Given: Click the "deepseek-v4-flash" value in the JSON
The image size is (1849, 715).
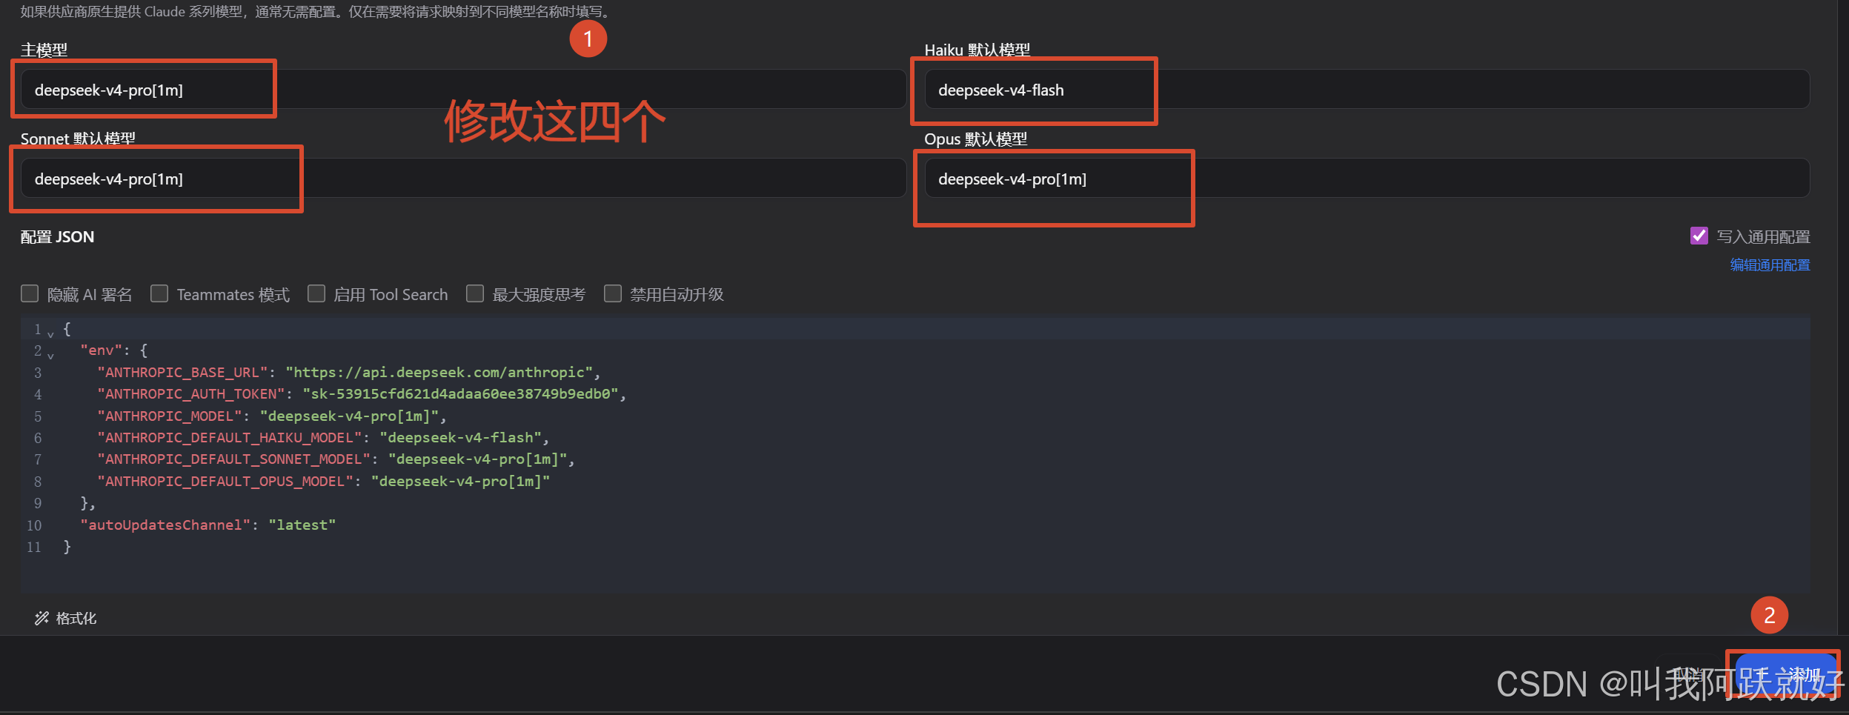Looking at the screenshot, I should 460,438.
